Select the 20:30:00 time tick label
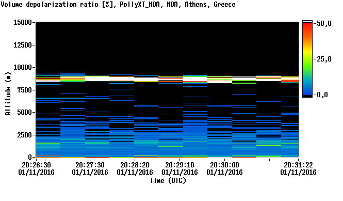This screenshot has width=343, height=201. point(224,168)
